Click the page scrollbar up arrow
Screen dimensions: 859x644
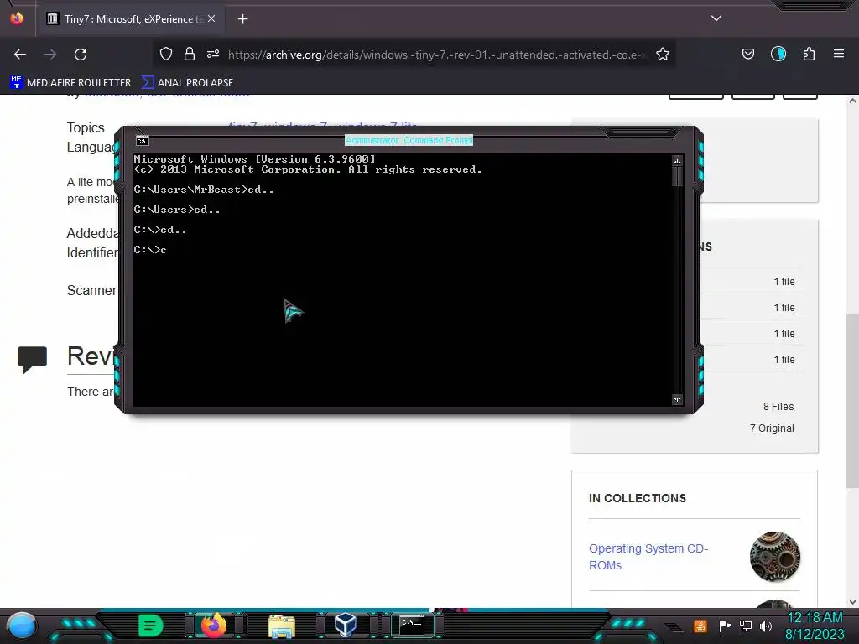(x=852, y=101)
